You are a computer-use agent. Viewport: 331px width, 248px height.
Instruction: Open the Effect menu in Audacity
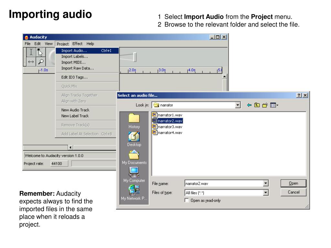point(78,44)
